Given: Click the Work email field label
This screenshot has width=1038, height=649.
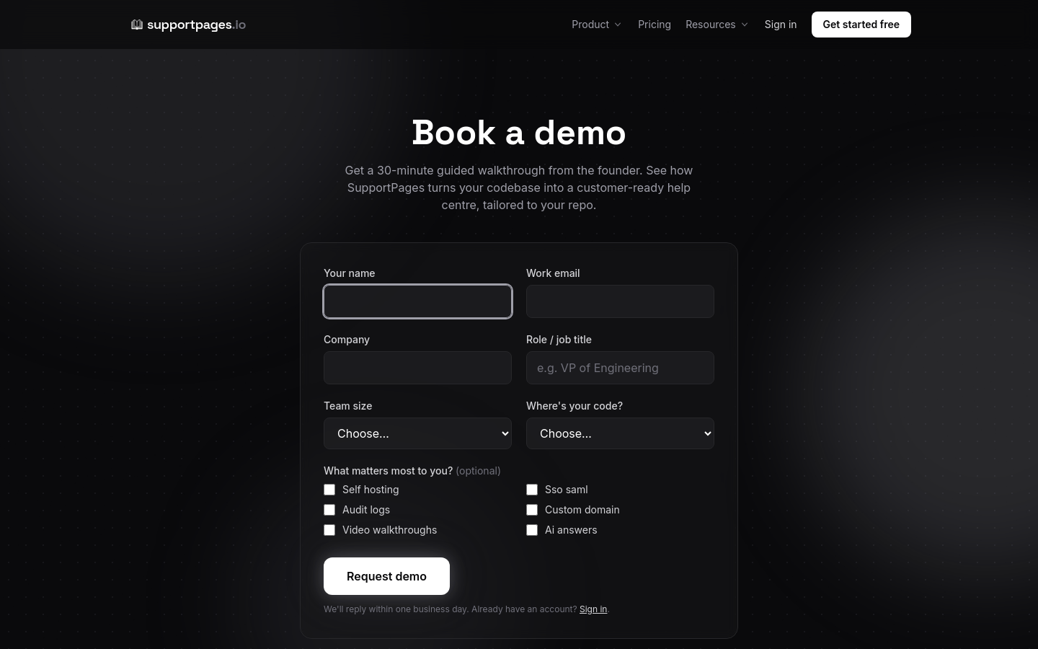Looking at the screenshot, I should 553,273.
